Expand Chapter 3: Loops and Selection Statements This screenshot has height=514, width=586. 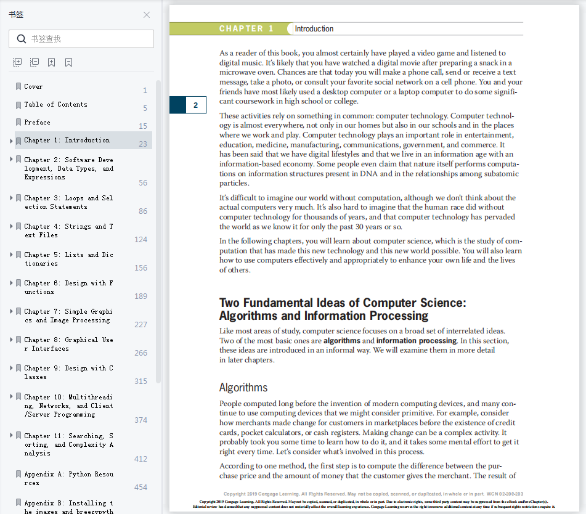[x=12, y=198]
